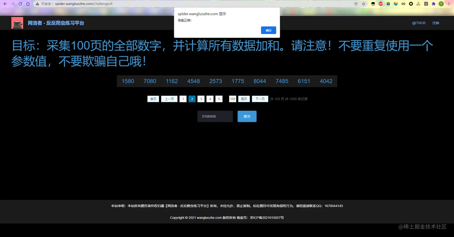Open the 网洛者 platform title link
The height and width of the screenshot is (237, 454).
(56, 23)
